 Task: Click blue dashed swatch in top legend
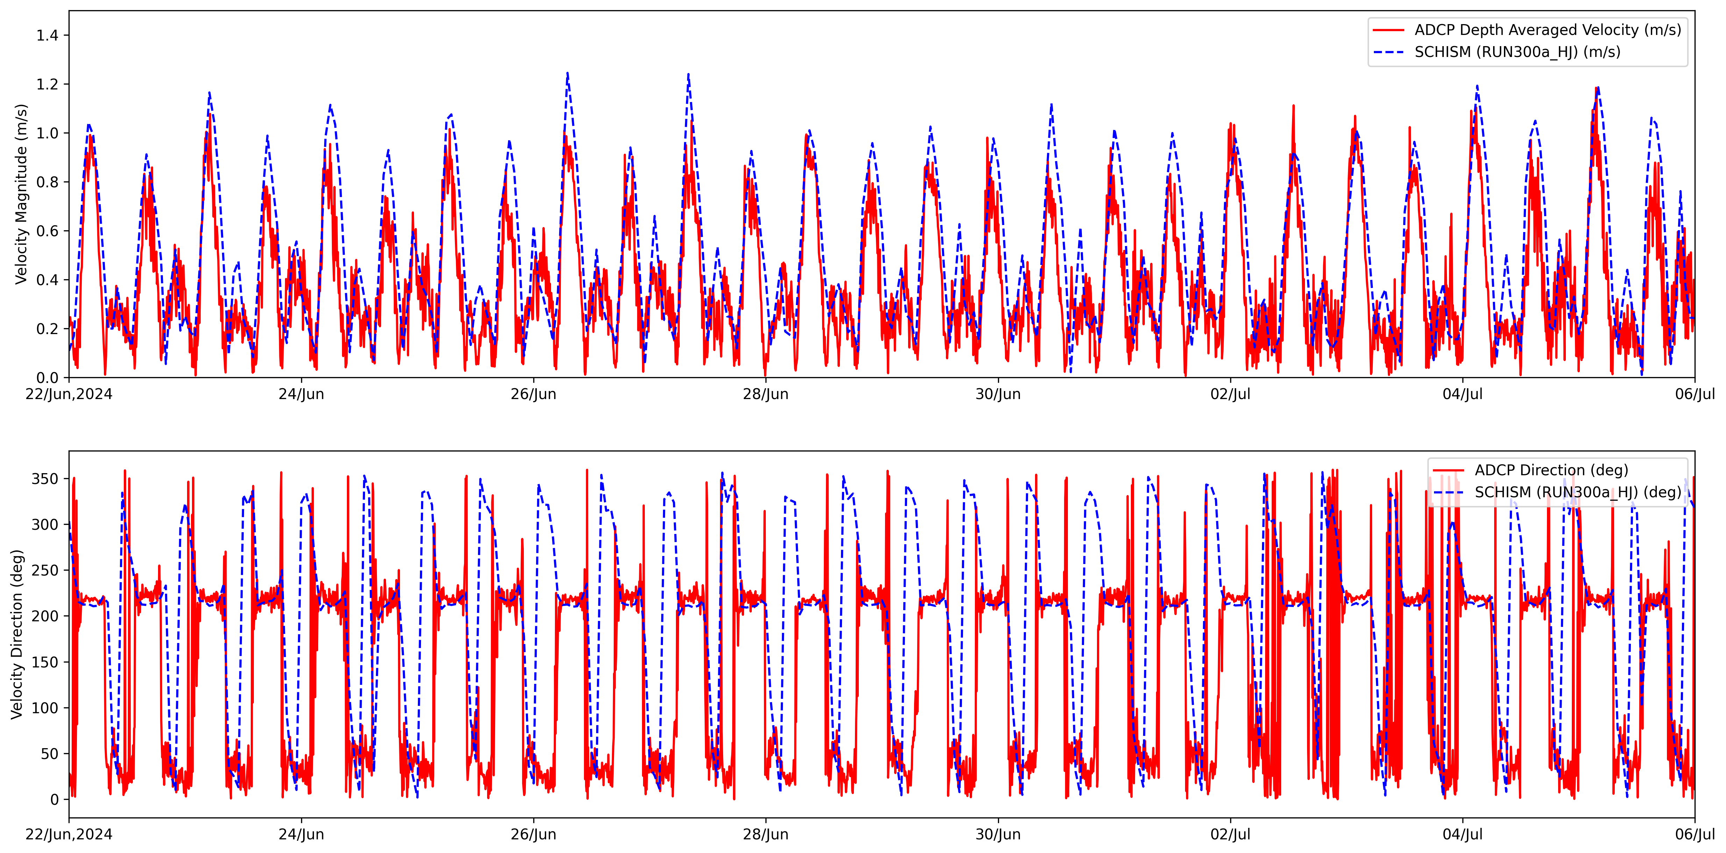click(1388, 52)
